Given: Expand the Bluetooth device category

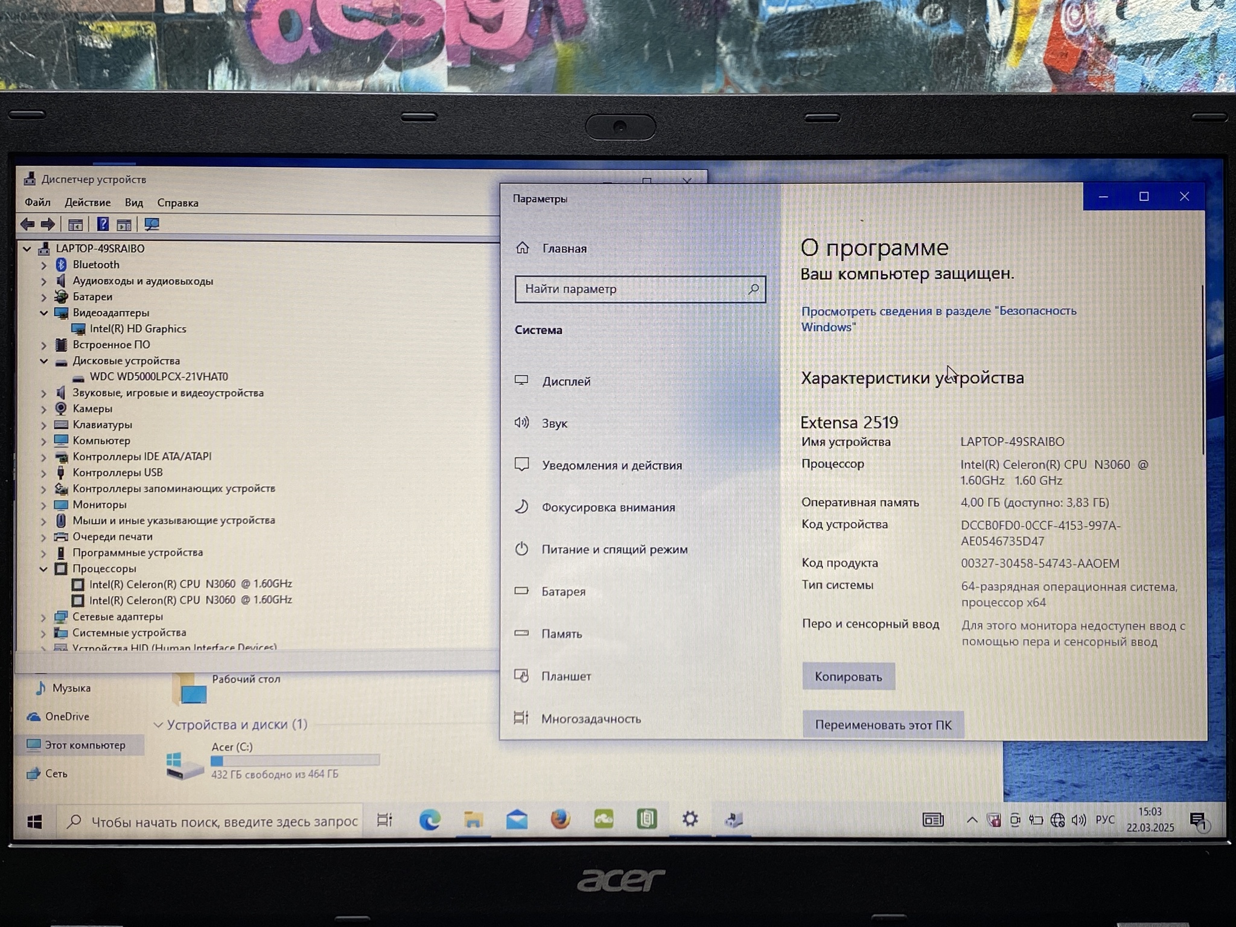Looking at the screenshot, I should pyautogui.click(x=43, y=265).
